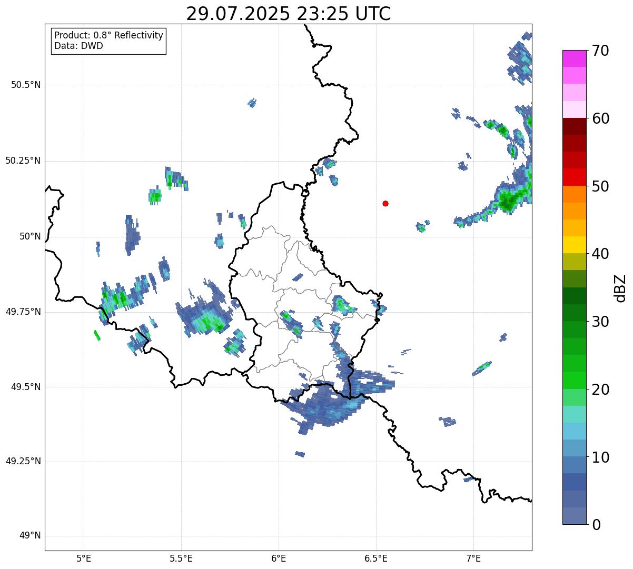Click the dark maroon colorbar segment near 60
This screenshot has height=569, width=633.
pos(574,126)
